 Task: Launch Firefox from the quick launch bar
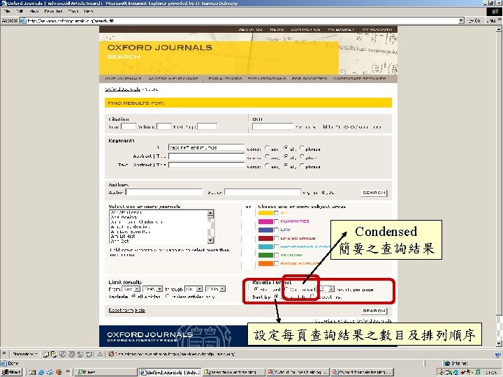[x=59, y=372]
